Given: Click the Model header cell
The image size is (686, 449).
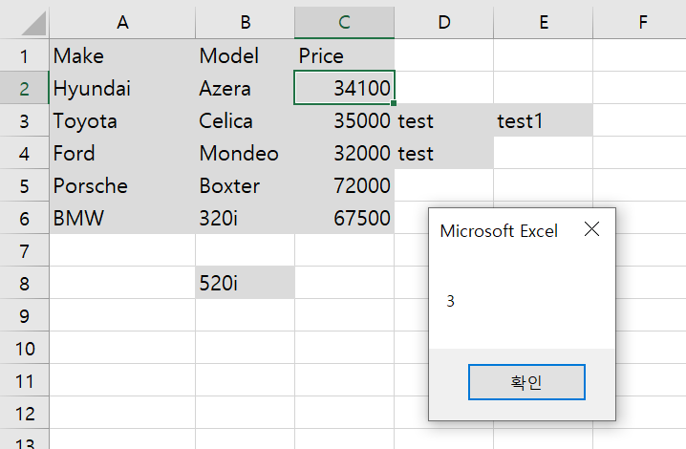Looking at the screenshot, I should [245, 55].
